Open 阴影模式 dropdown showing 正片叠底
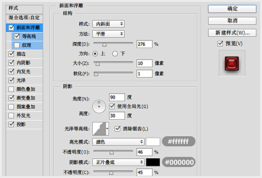This screenshot has height=178, width=262. [118, 162]
